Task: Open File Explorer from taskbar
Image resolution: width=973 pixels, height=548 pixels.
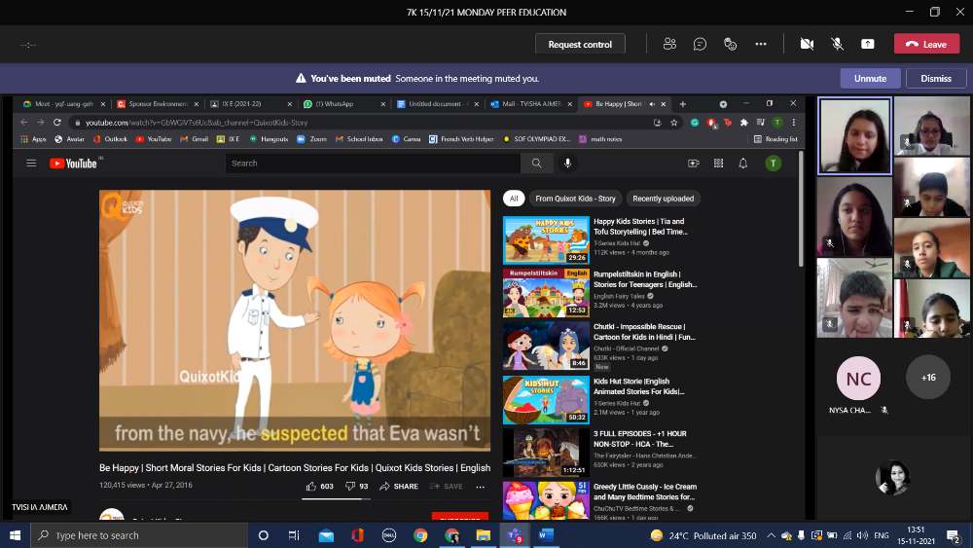Action: [x=484, y=535]
